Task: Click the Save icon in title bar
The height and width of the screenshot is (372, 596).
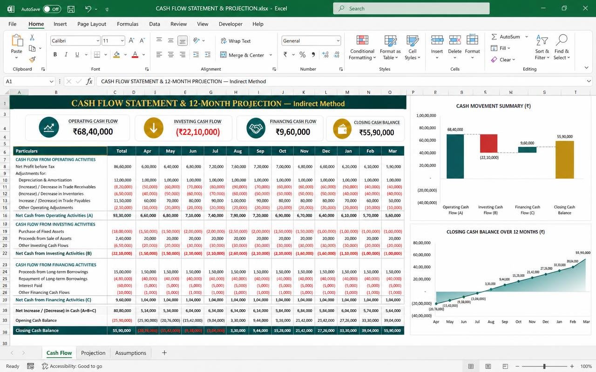Action: tap(71, 9)
